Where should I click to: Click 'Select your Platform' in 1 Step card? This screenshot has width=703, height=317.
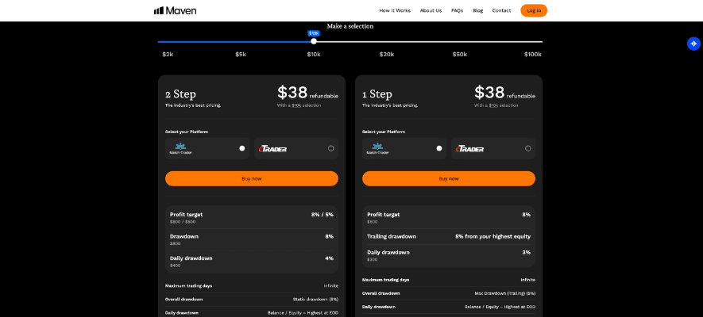click(384, 132)
